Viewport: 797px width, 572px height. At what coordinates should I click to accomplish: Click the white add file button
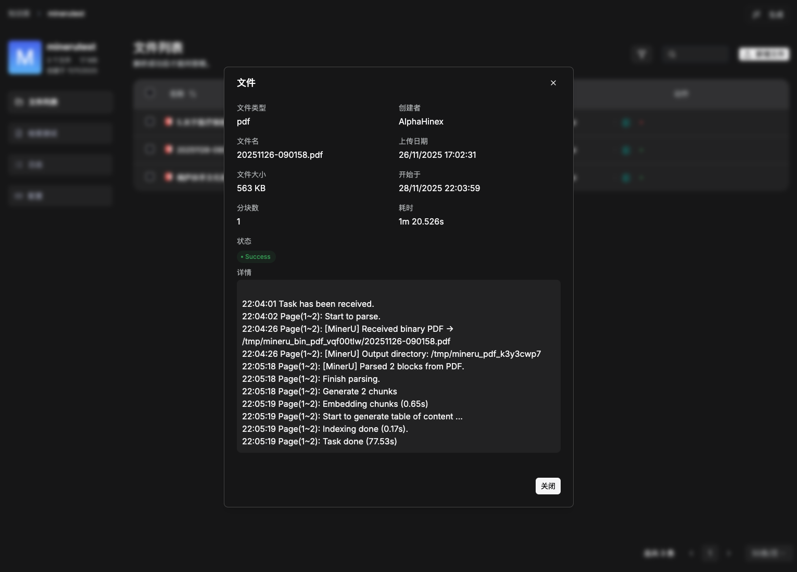(x=764, y=54)
